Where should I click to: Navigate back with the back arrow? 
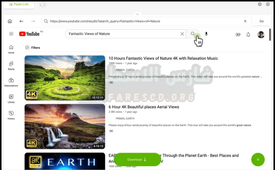[22, 21]
